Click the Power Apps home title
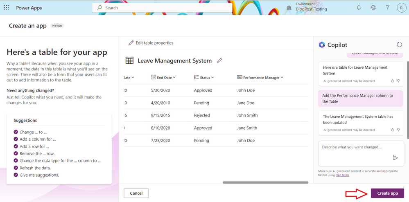This screenshot has height=202, width=409. 29,8
